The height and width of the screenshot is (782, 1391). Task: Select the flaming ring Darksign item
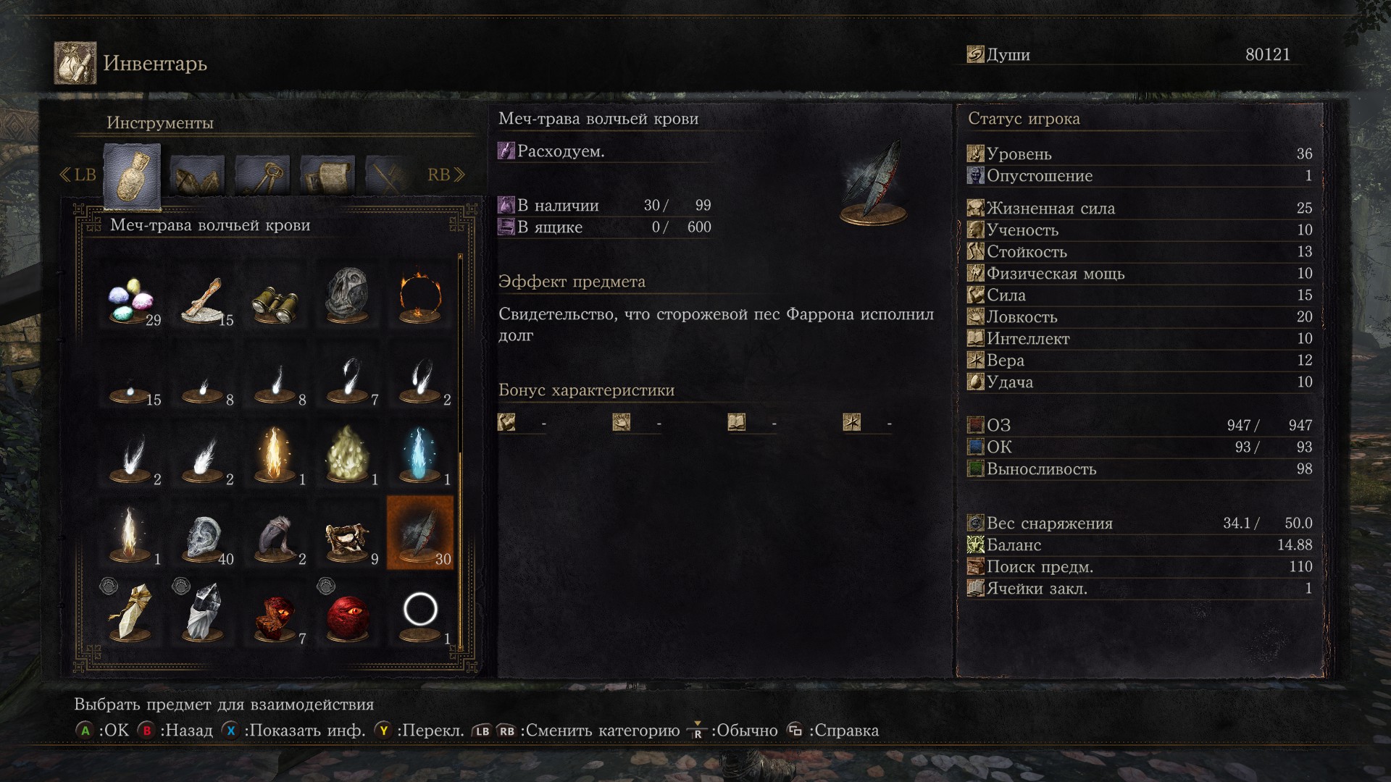pyautogui.click(x=420, y=298)
